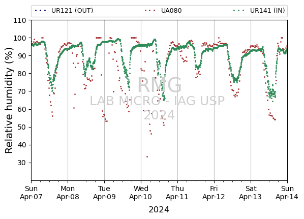The width and height of the screenshot is (304, 219).
Task: Click the blue dotted UR121 legend marker
Action: click(41, 11)
